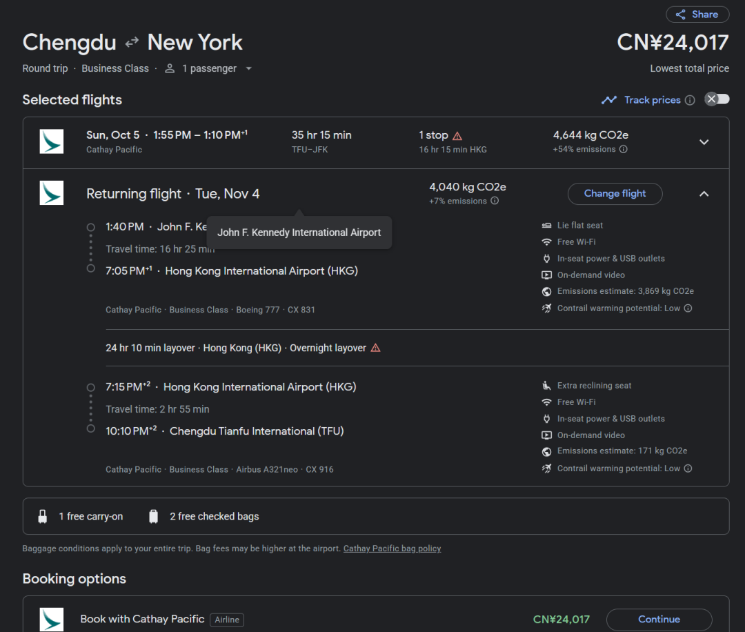This screenshot has height=632, width=745.
Task: Open the Cathay Pacific bag policy link
Action: point(392,549)
